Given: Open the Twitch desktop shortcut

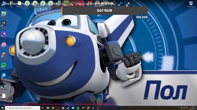Looking at the screenshot, I should tap(4, 34).
